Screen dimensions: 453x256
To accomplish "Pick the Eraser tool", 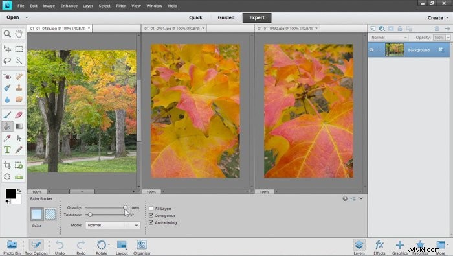I will pyautogui.click(x=19, y=115).
